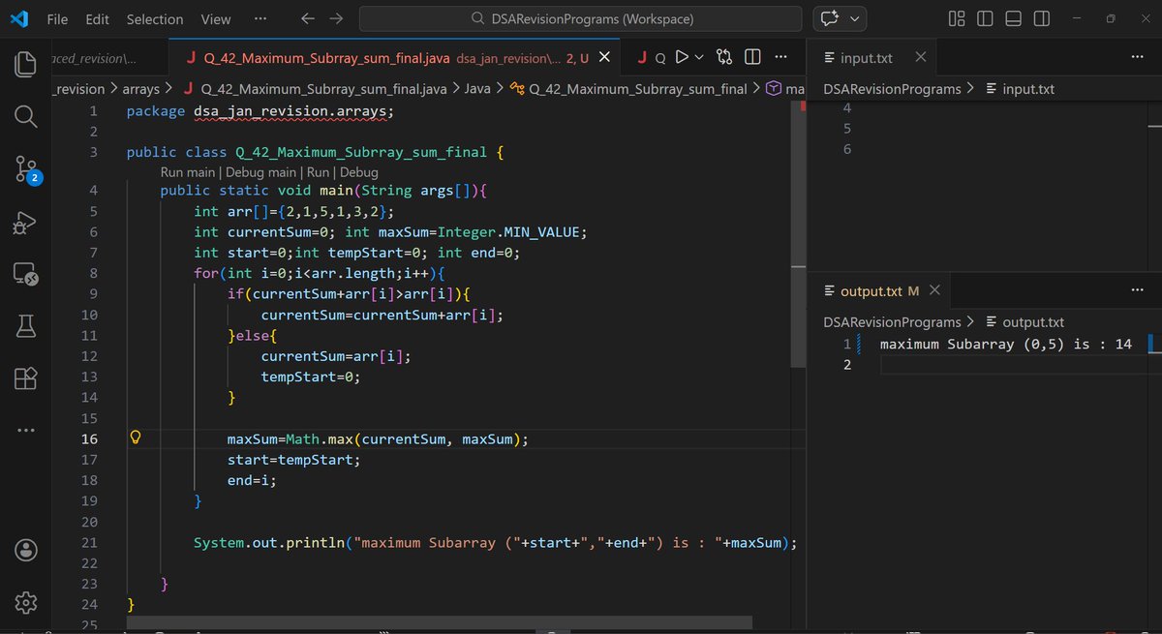The width and height of the screenshot is (1162, 634).
Task: Open the Extensions view
Action: (x=26, y=378)
